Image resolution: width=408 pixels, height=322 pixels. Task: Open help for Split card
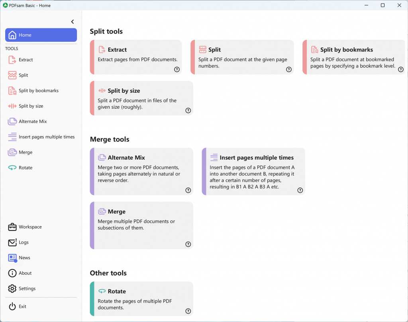[x=289, y=69]
